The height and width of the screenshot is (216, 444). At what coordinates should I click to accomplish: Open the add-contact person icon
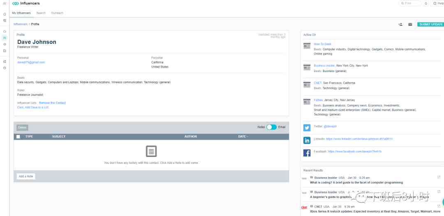(x=400, y=25)
